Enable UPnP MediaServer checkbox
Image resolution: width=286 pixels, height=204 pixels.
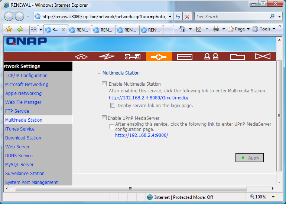(104, 118)
